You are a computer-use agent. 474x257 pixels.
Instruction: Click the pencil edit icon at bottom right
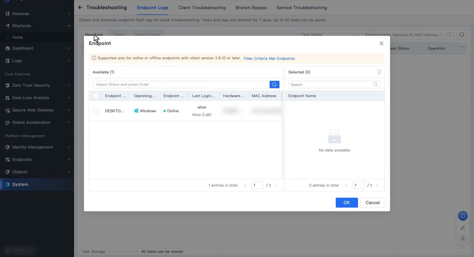point(463,227)
